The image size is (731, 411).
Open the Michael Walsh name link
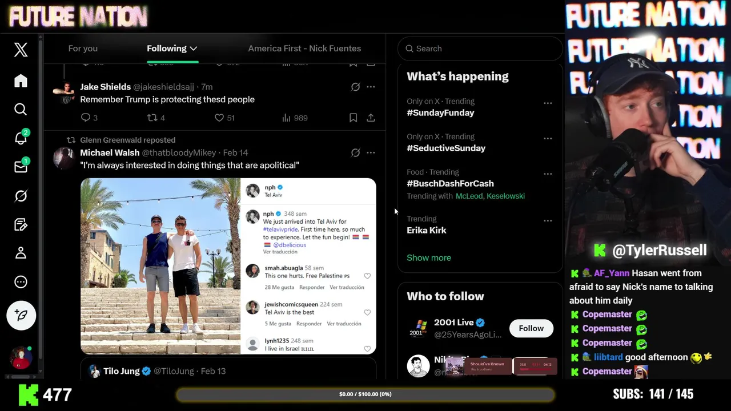coord(110,152)
